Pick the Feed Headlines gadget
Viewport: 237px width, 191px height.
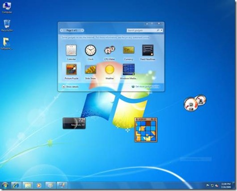[x=148, y=50]
